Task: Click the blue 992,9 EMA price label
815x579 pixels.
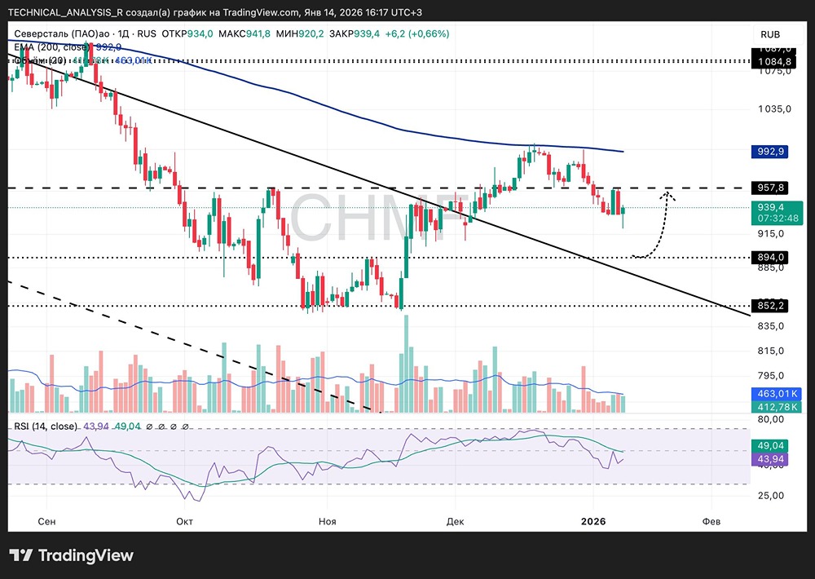Action: (770, 152)
